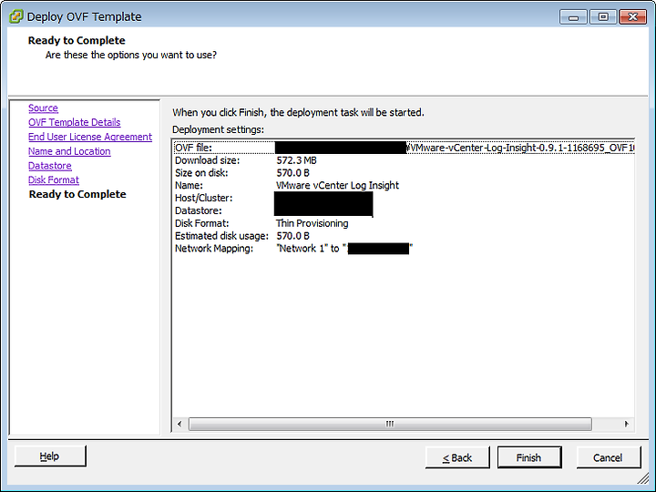The height and width of the screenshot is (492, 656).
Task: Click Finish to start deployment
Action: click(x=529, y=457)
